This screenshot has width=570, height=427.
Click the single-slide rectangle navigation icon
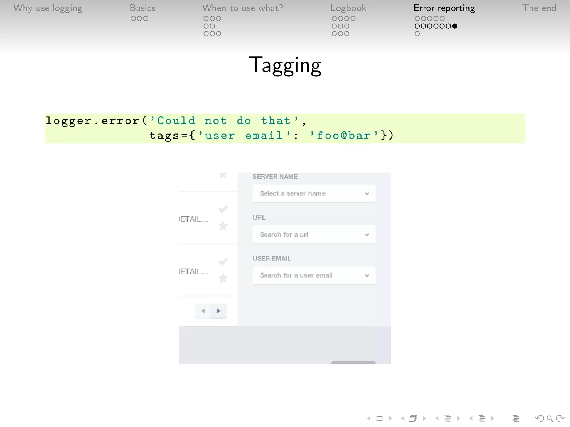380,418
